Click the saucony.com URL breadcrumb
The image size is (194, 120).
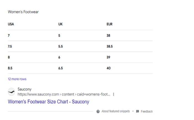tap(64, 94)
